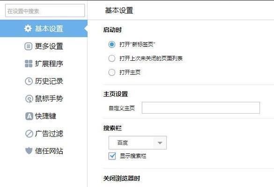Viewport: 274px width, 187px height.
Task: Go to the 广告过滤 settings label
Action: 49,134
